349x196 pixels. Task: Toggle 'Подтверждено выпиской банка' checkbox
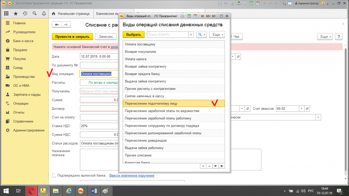tap(54, 176)
